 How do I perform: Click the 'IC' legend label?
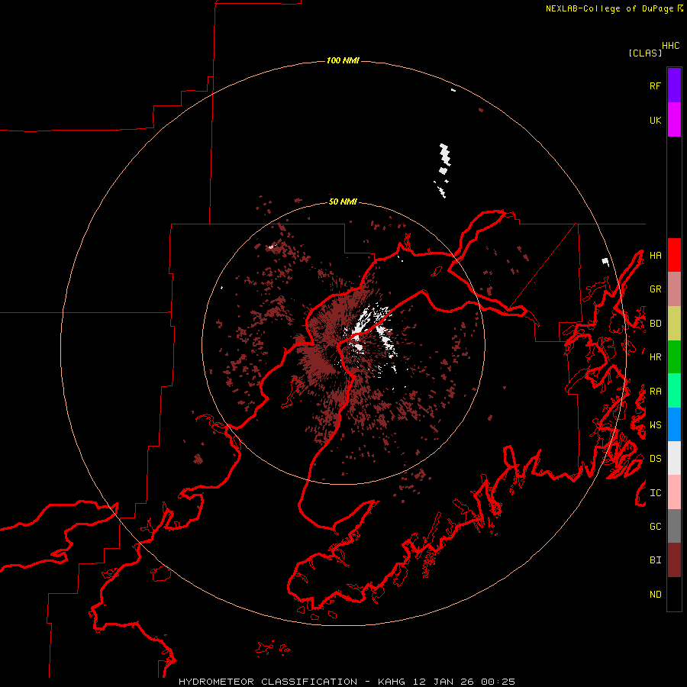655,493
